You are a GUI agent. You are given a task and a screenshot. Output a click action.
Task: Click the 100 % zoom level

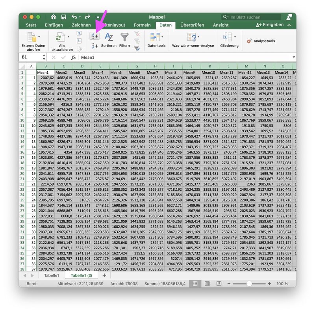tap(282, 284)
